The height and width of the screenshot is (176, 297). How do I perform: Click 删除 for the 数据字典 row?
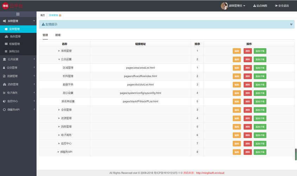coord(247,84)
